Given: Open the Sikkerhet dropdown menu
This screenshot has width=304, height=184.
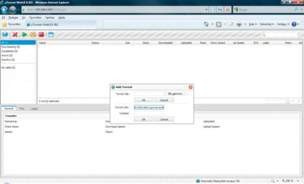Looking at the screenshot, I should [267, 24].
